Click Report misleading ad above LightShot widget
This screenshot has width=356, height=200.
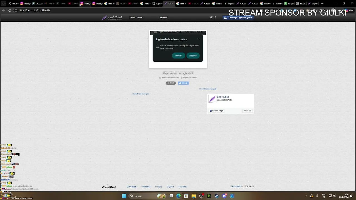point(208,89)
